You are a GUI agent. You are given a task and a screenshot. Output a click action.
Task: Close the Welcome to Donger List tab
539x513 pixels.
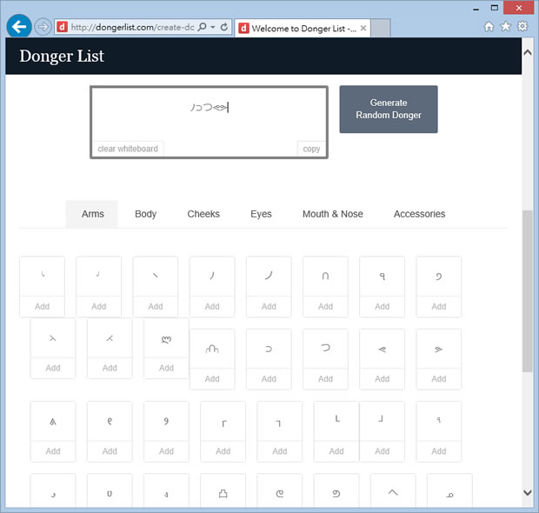click(363, 28)
